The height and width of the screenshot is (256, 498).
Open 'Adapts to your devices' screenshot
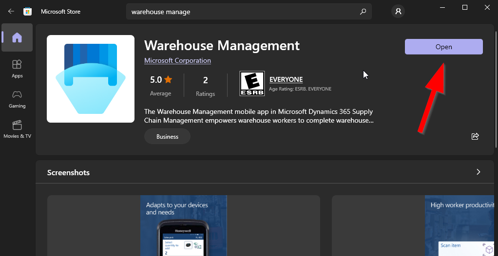click(x=184, y=225)
